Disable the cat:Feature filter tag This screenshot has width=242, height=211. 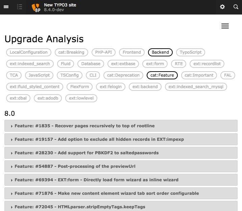click(162, 75)
